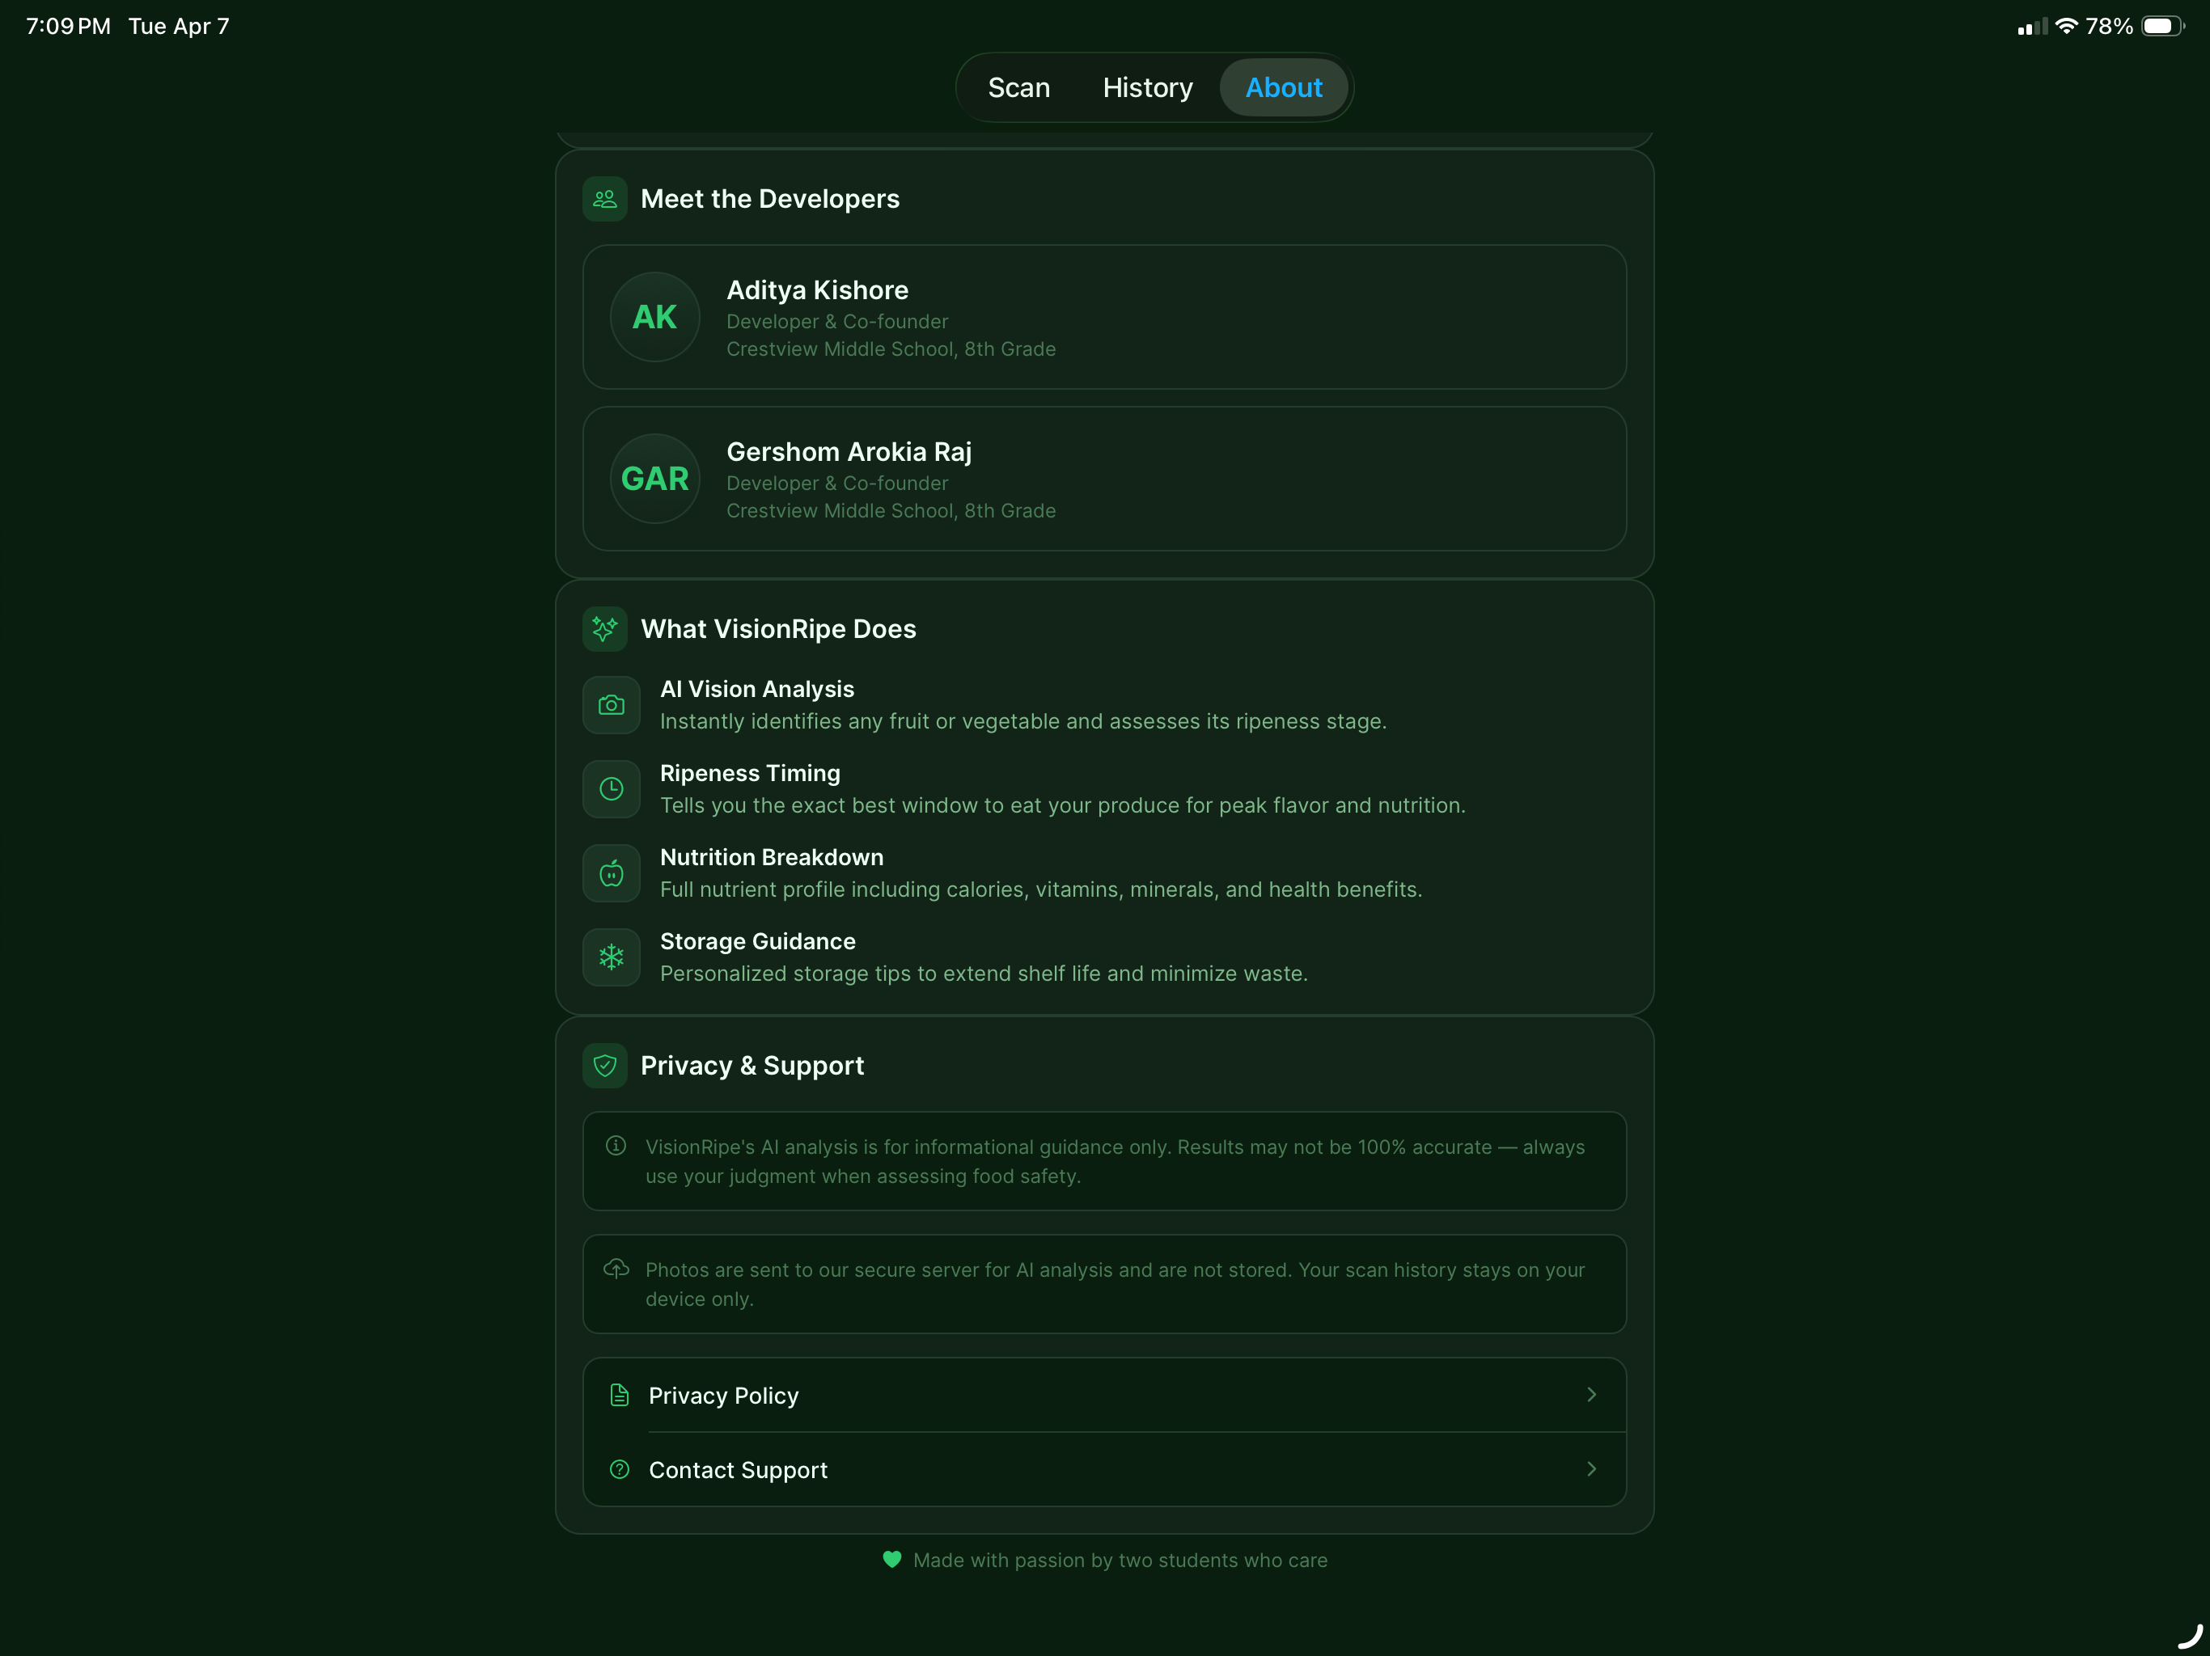Image resolution: width=2210 pixels, height=1656 pixels.
Task: Click the document icon beside Privacy Policy
Action: point(619,1396)
